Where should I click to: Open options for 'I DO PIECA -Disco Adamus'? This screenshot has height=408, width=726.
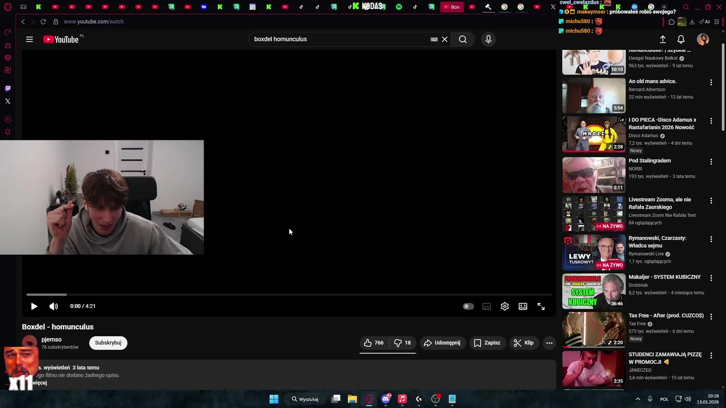pyautogui.click(x=711, y=121)
